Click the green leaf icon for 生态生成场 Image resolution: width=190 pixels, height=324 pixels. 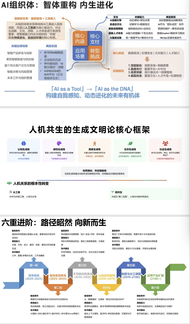point(130,143)
